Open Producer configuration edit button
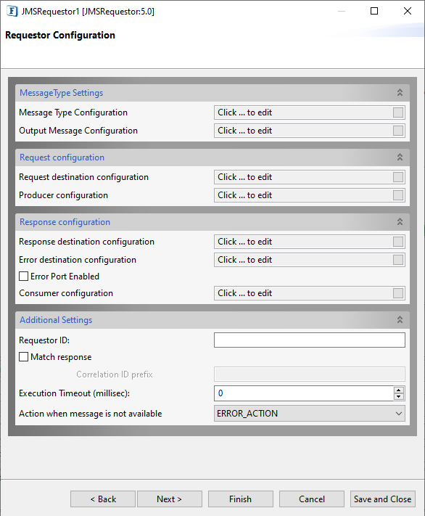 pyautogui.click(x=398, y=195)
